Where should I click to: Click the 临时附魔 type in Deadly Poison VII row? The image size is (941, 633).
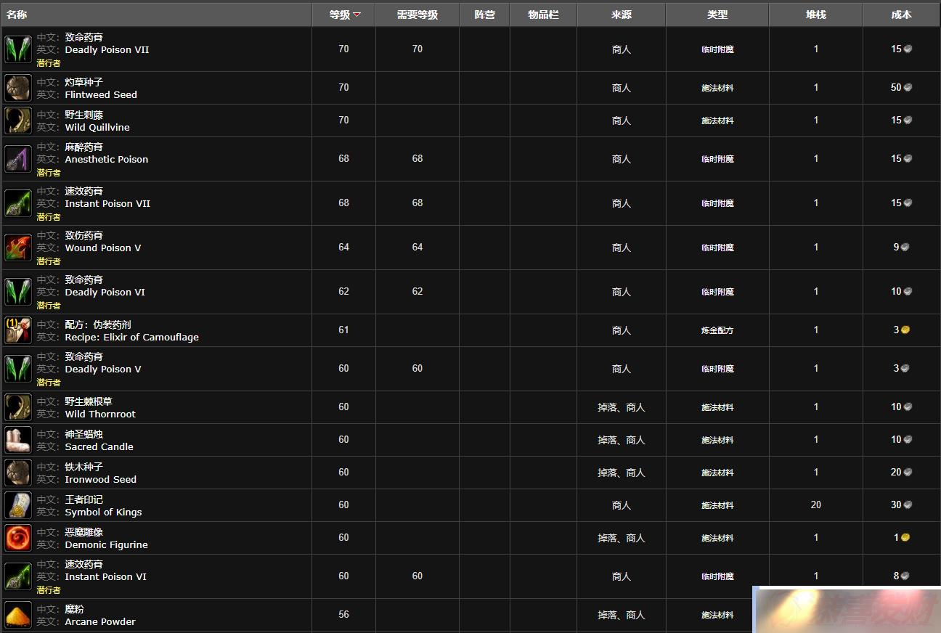(717, 49)
